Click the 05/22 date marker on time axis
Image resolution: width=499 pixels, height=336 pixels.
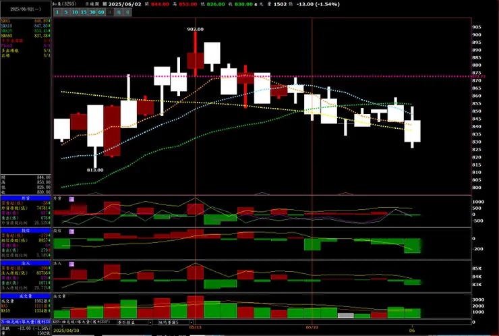coord(312,327)
